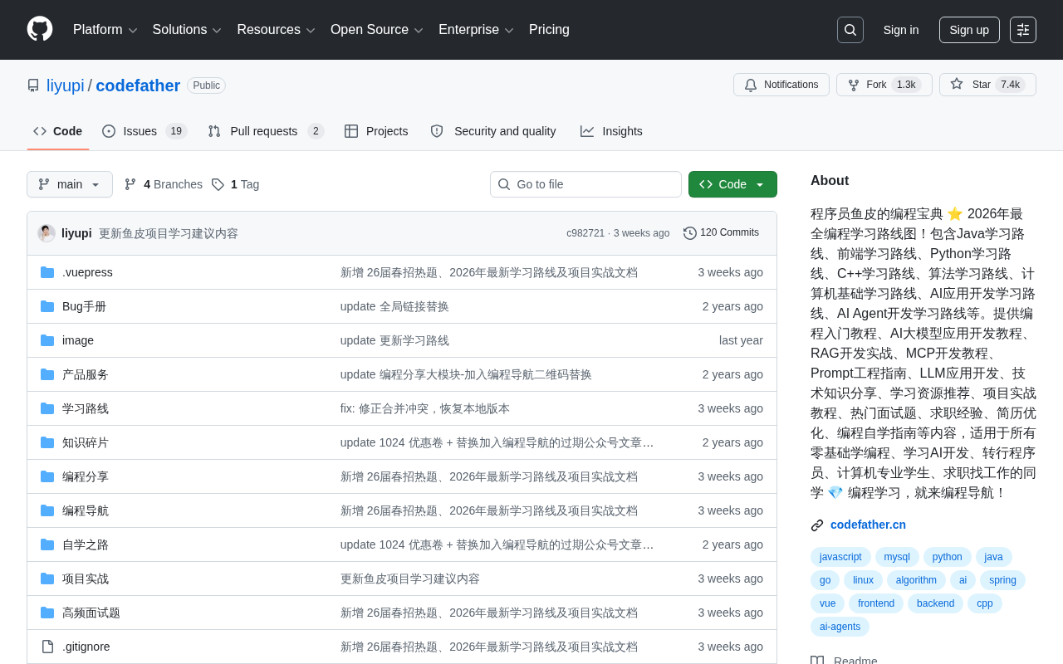Click liyupi's avatar in commit bar
Screen dimensions: 1063x664
tap(47, 233)
